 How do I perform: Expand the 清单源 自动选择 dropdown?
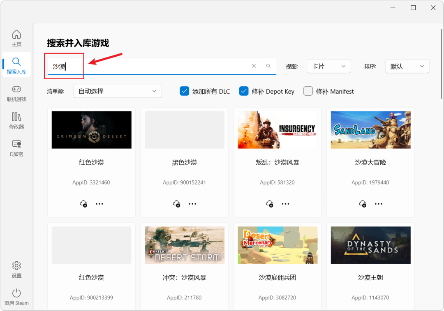tap(118, 91)
